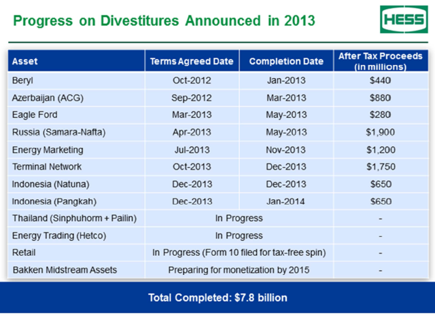This screenshot has height=319, width=435.
Task: Select the slide title 'Progress on Divestitures Announced in 2013'
Action: pos(164,21)
